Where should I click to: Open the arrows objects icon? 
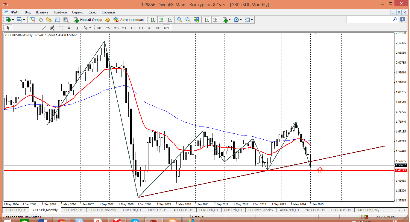click(x=86, y=28)
